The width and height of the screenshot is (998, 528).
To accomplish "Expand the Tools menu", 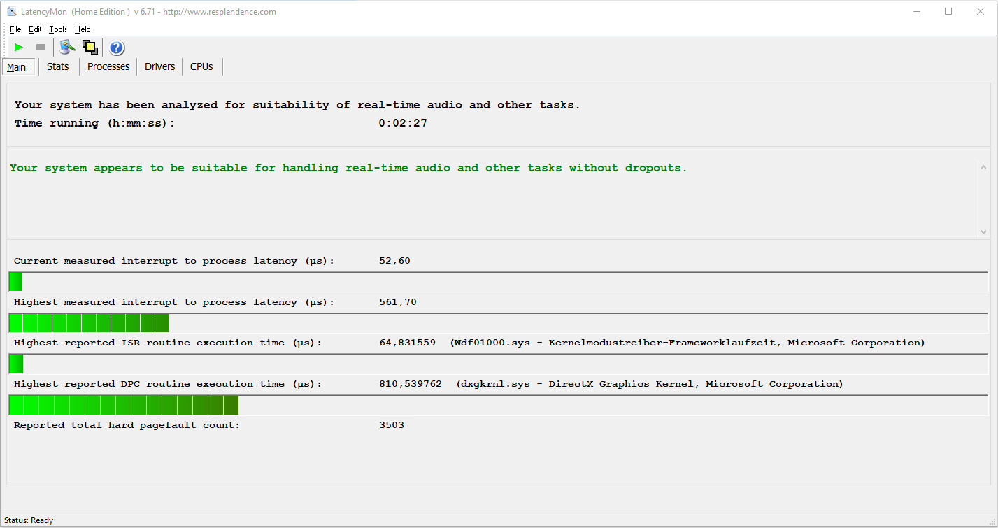I will tap(58, 29).
